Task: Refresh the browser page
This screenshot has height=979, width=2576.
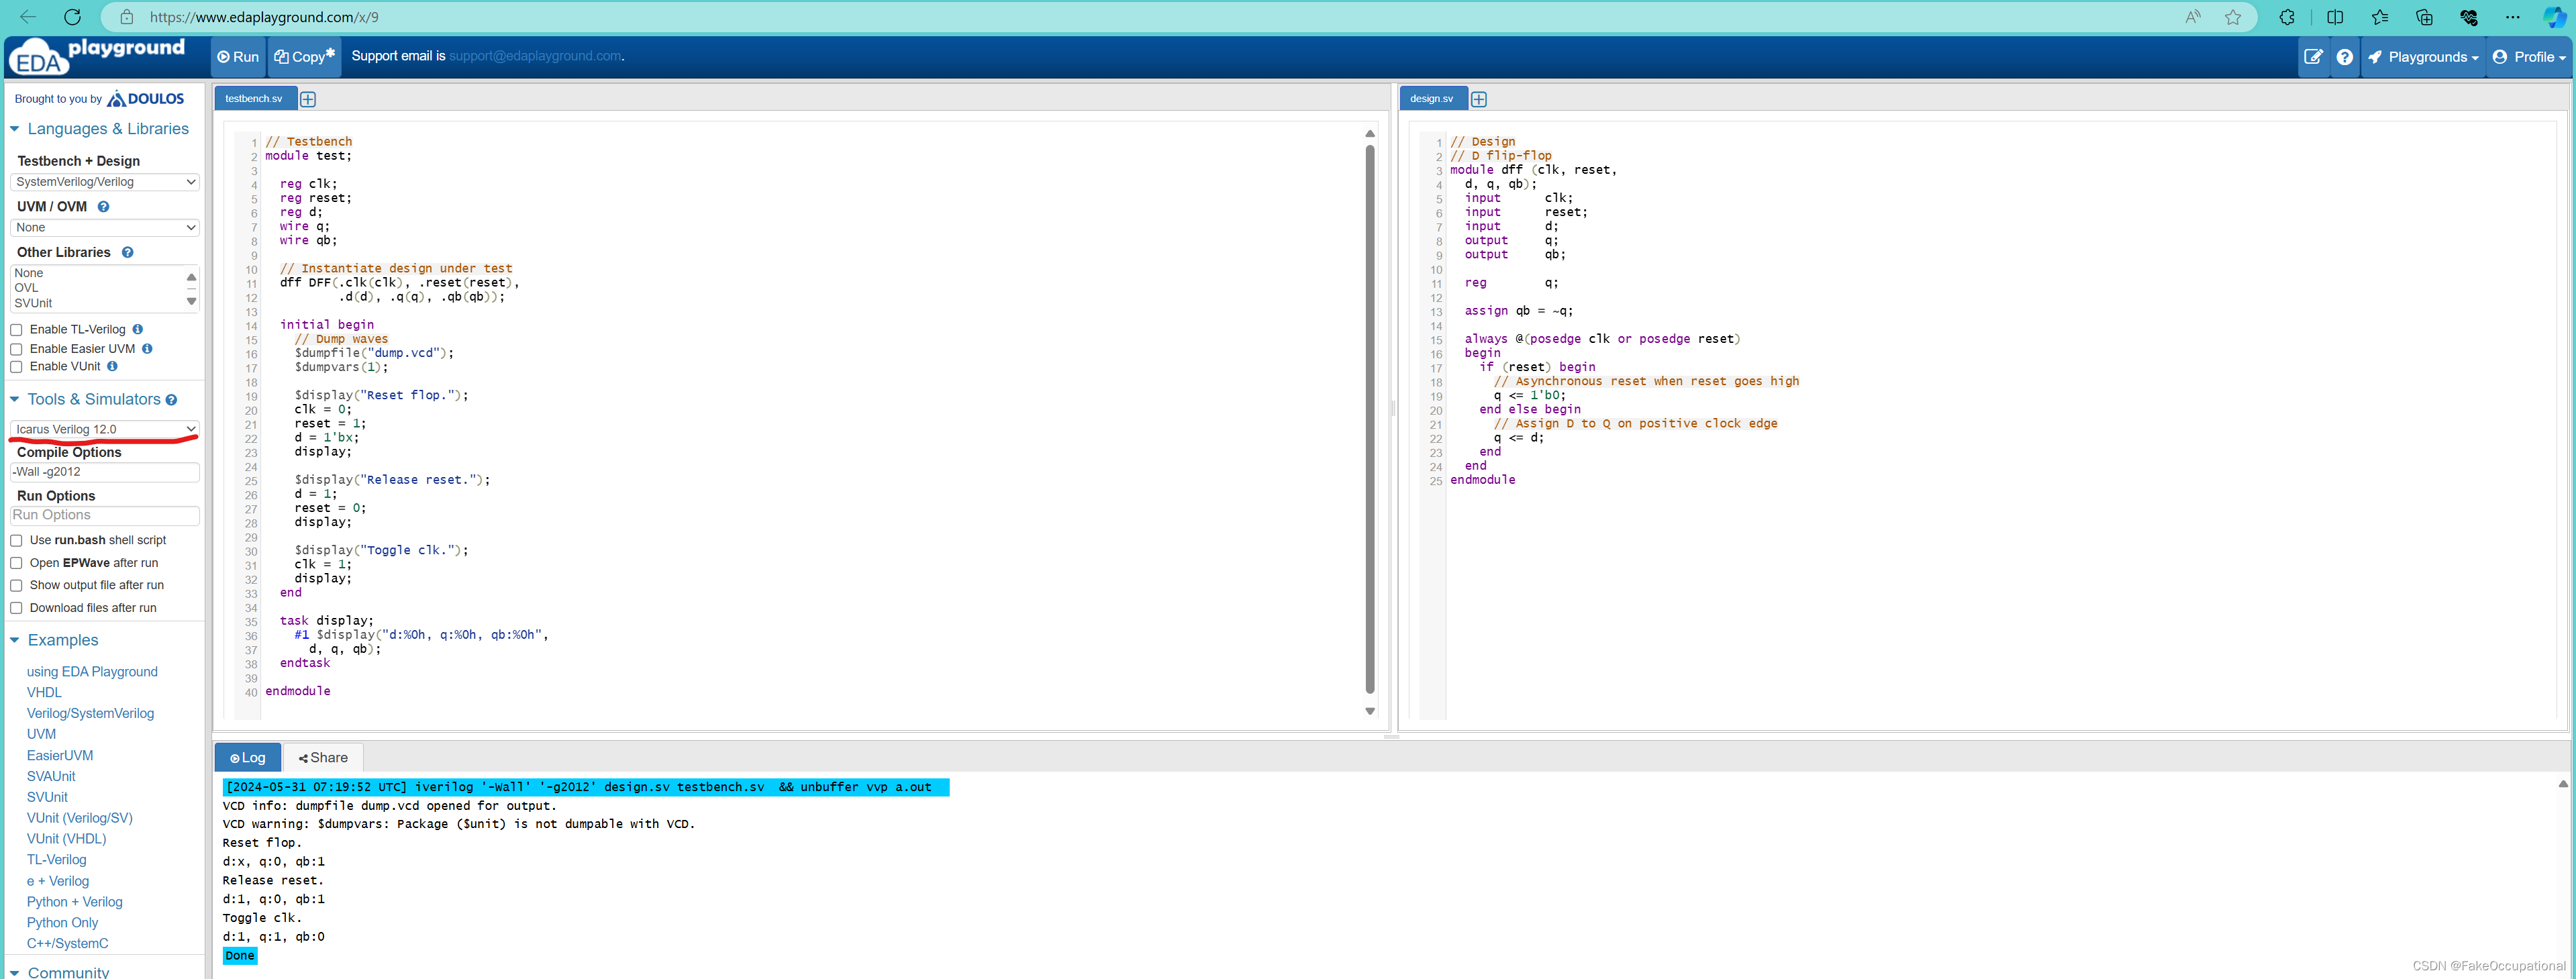Action: pos(72,17)
